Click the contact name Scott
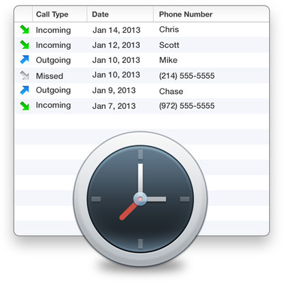 tap(169, 45)
